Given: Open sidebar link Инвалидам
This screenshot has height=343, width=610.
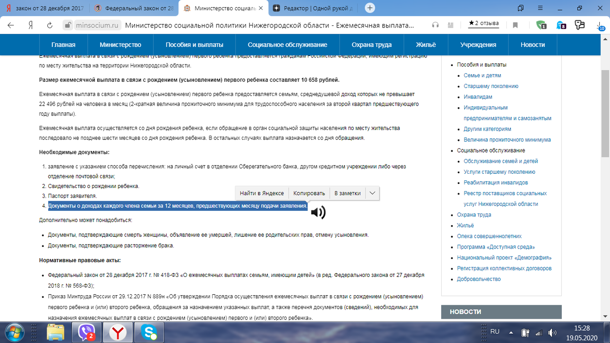Looking at the screenshot, I should [478, 97].
